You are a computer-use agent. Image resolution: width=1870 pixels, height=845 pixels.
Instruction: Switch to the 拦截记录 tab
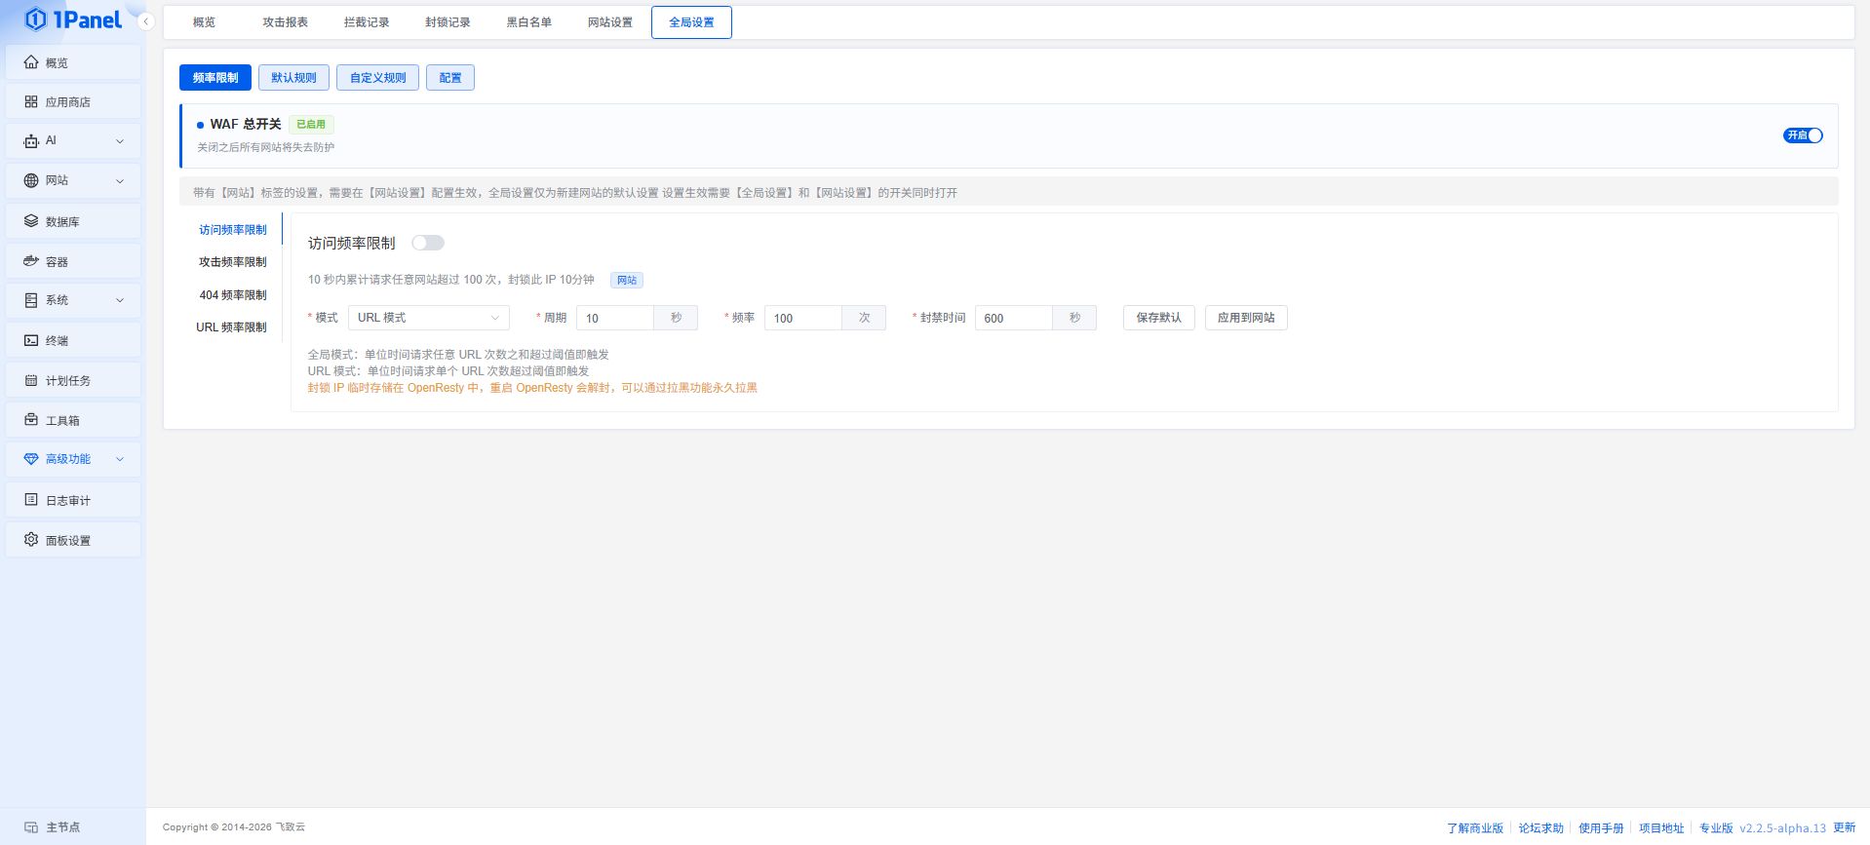click(367, 22)
